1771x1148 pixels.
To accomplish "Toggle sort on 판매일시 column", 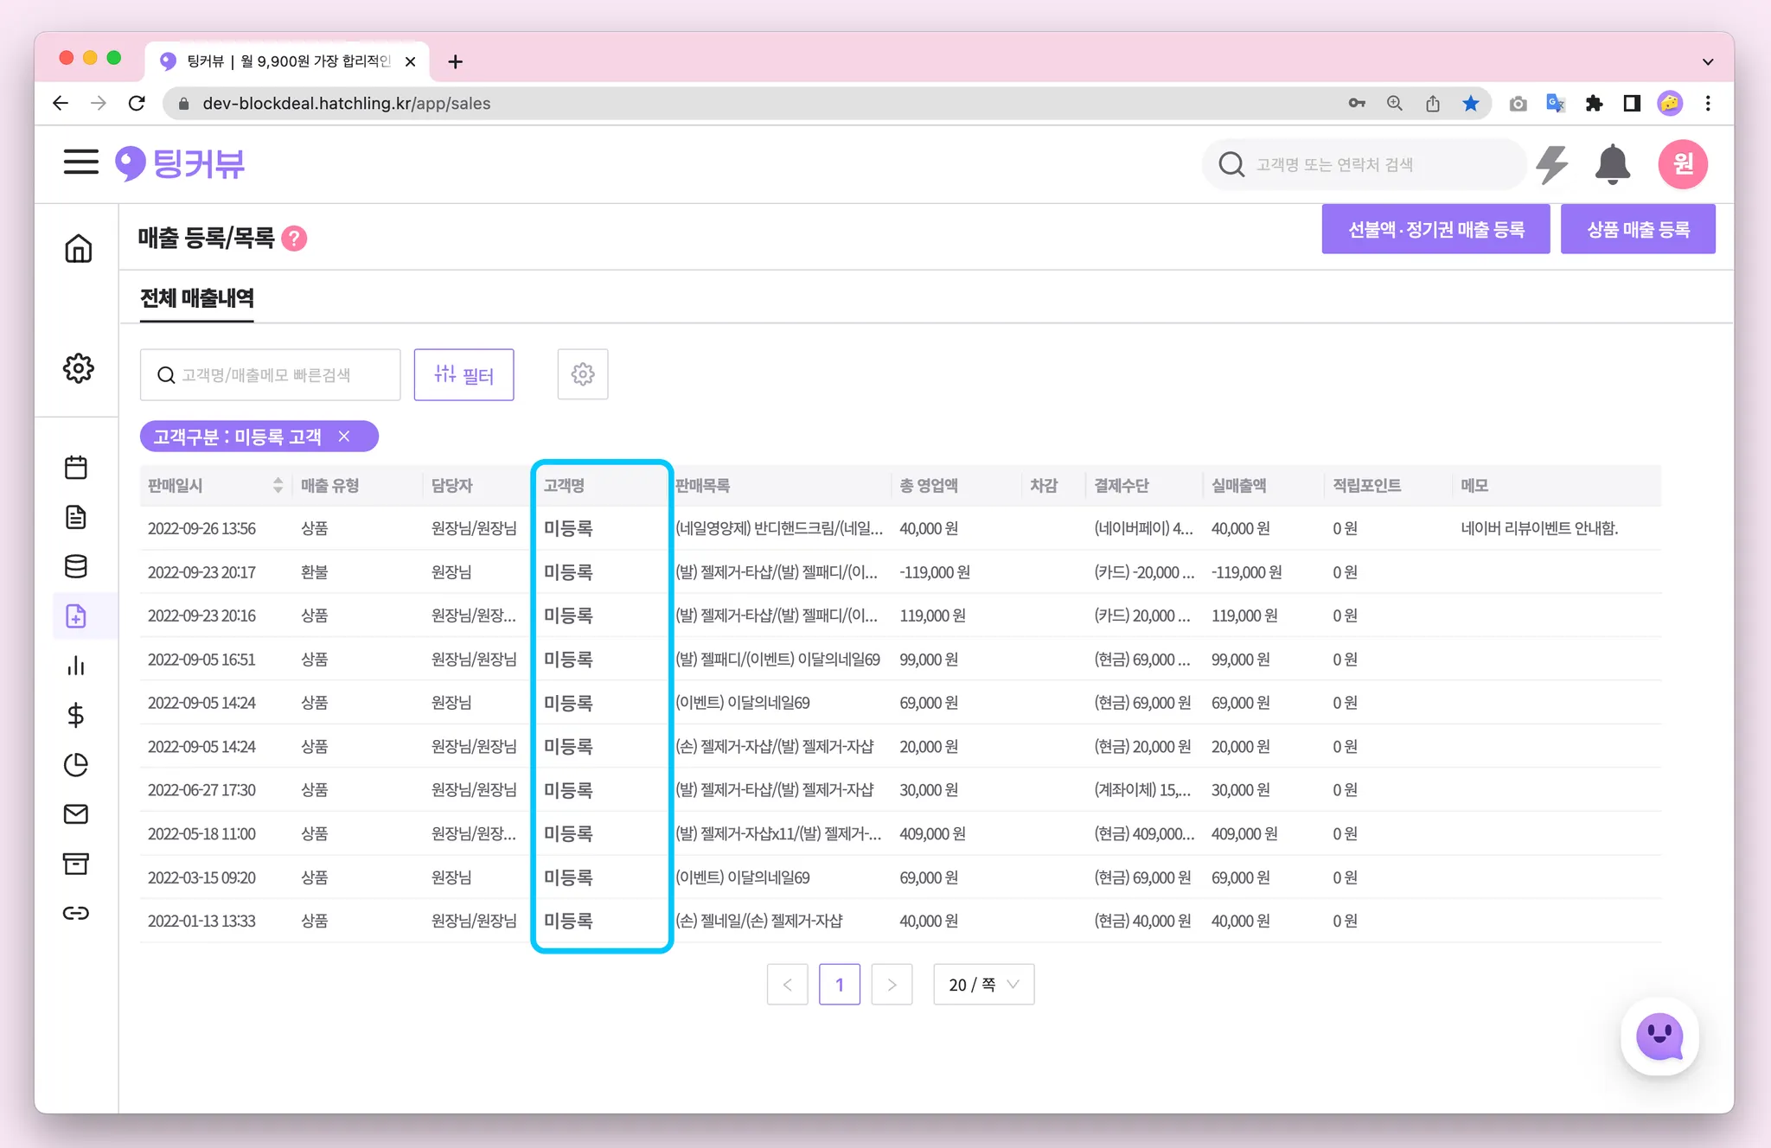I will click(278, 486).
